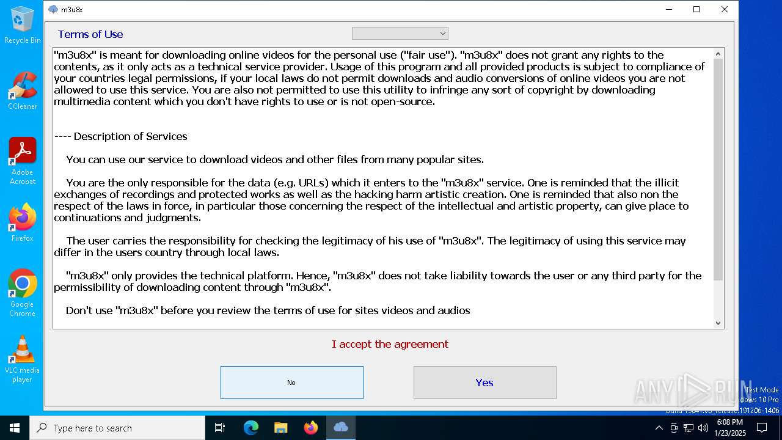Click the volume speaker icon in tray
Viewport: 782px width, 440px height.
[x=703, y=428]
